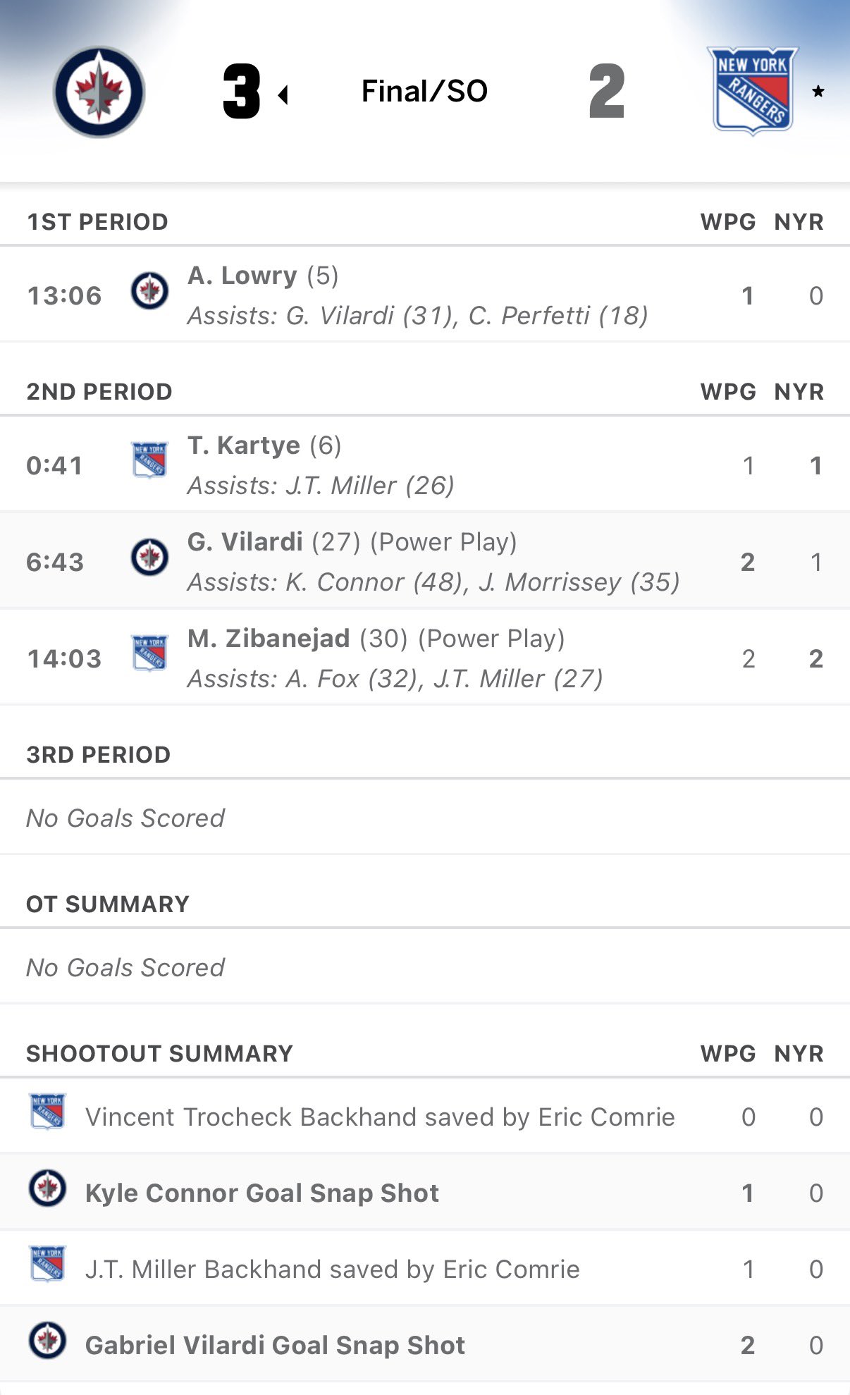
Task: Tap Rangers icon beside M. Zibanejad goal
Action: point(149,653)
